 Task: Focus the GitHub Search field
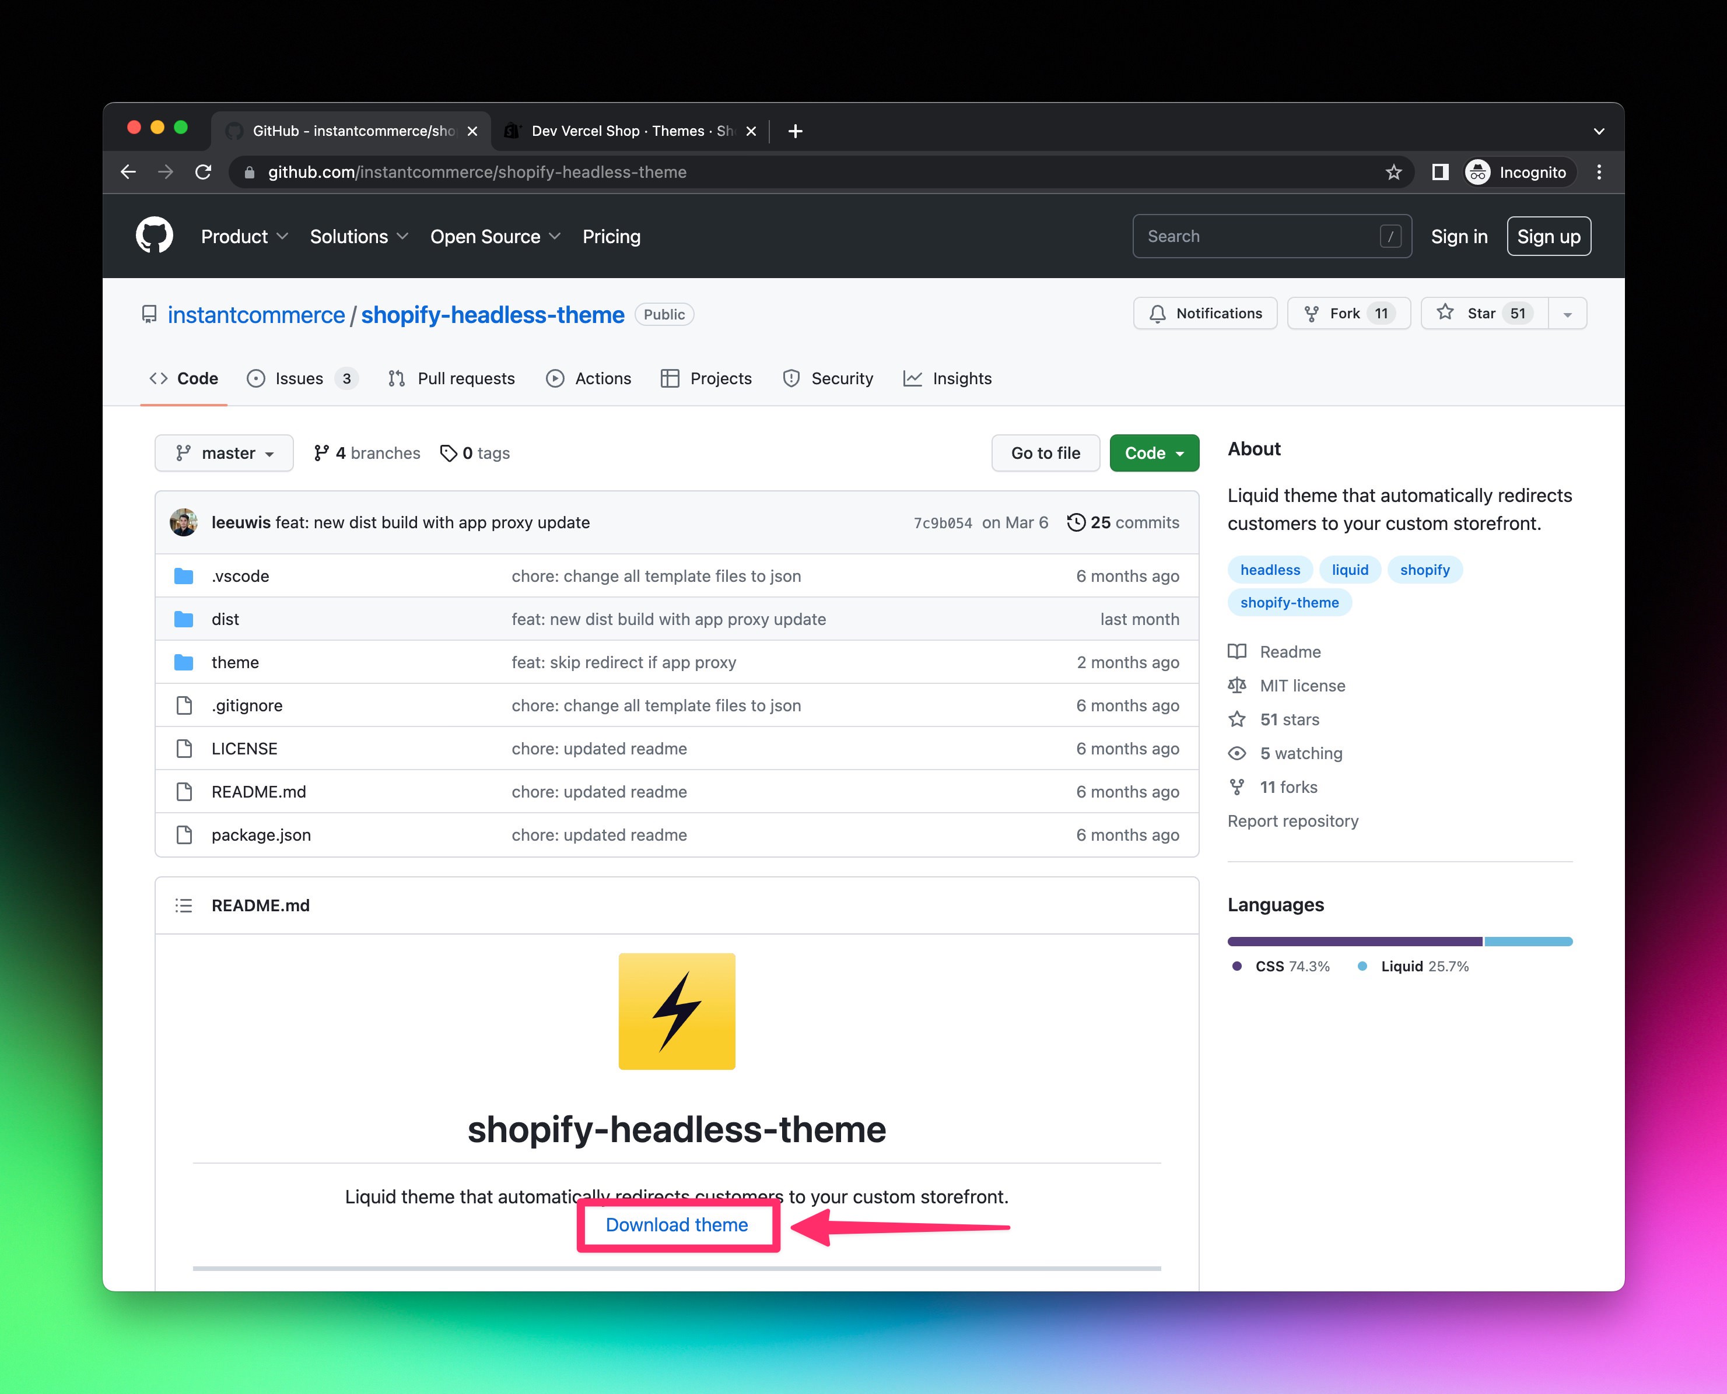(x=1271, y=236)
